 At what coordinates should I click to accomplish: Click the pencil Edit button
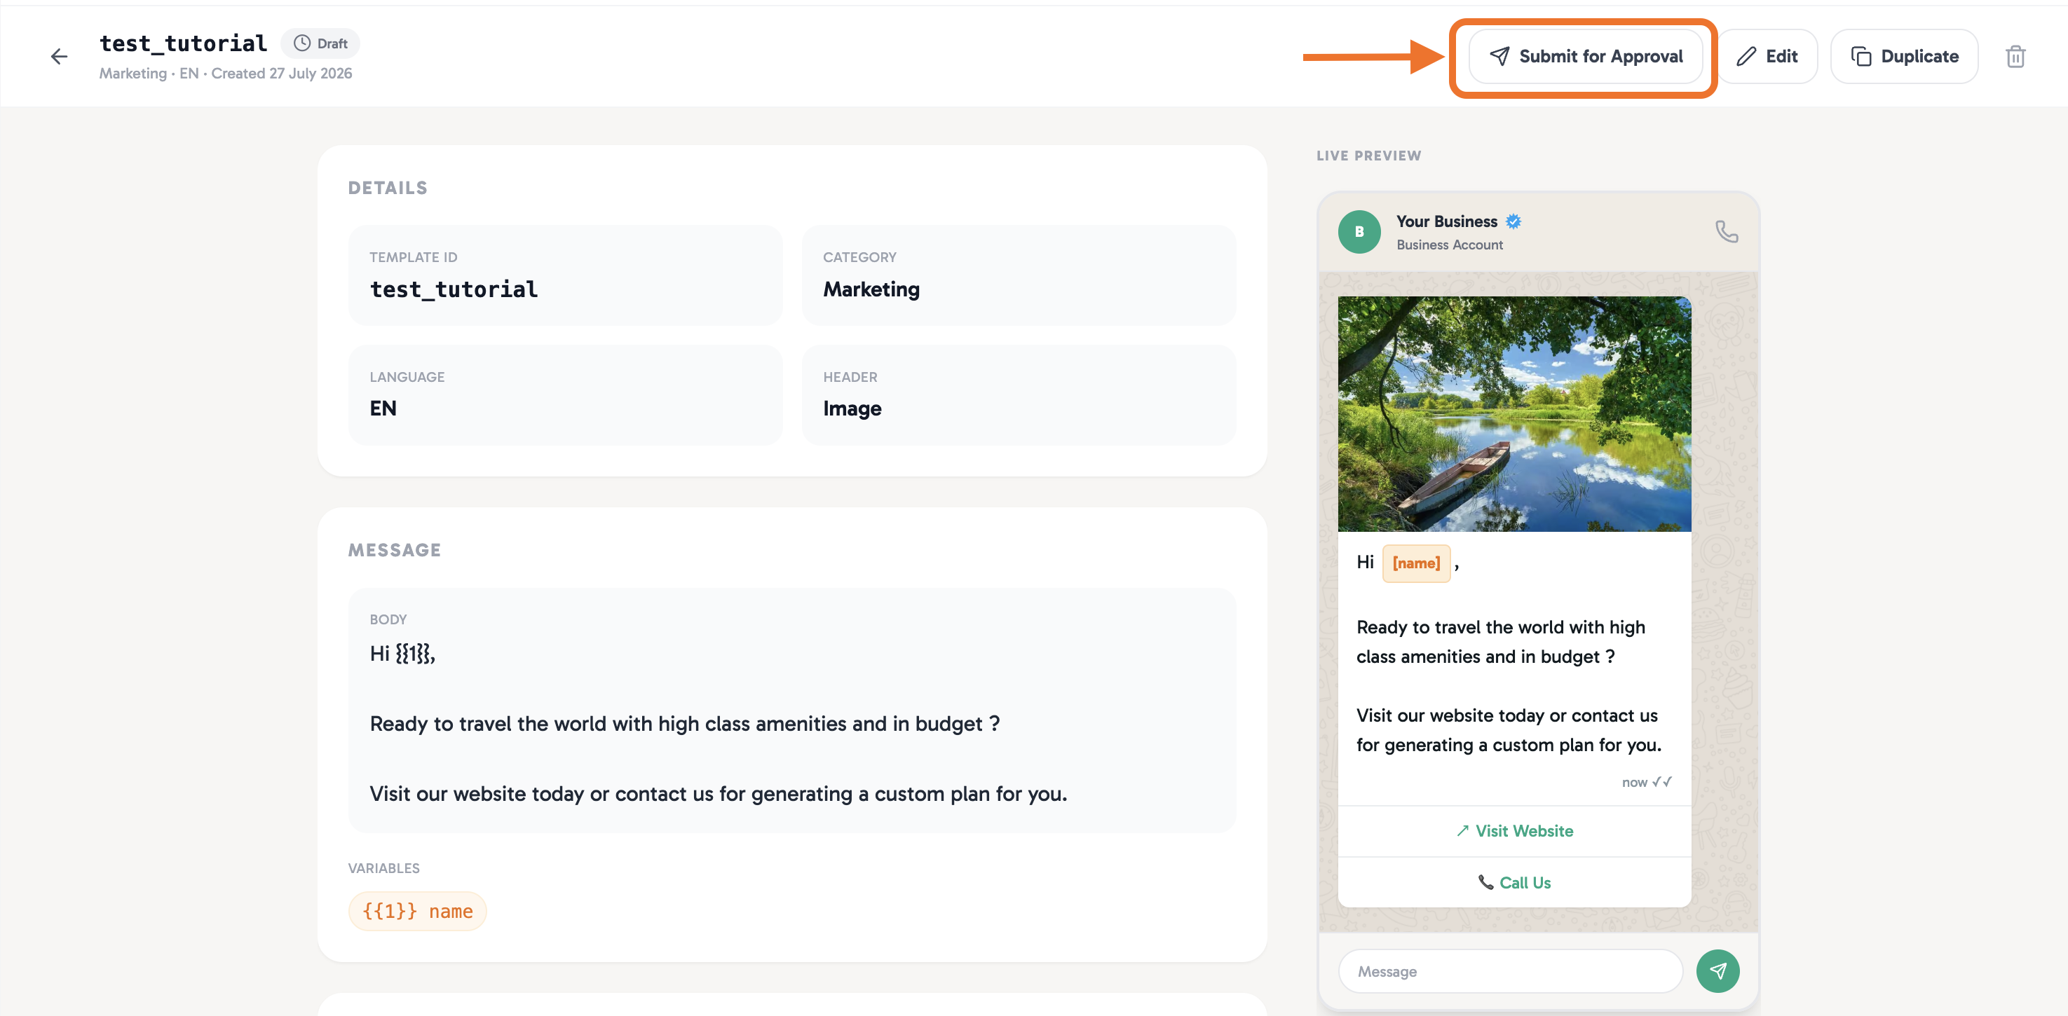tap(1767, 56)
